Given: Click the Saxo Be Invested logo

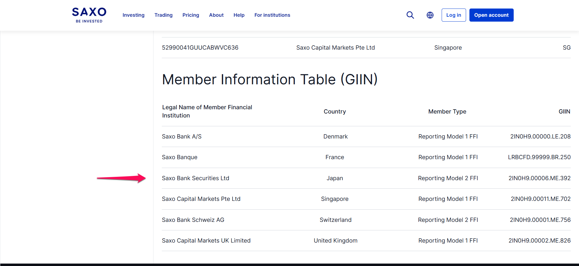Looking at the screenshot, I should pos(89,15).
